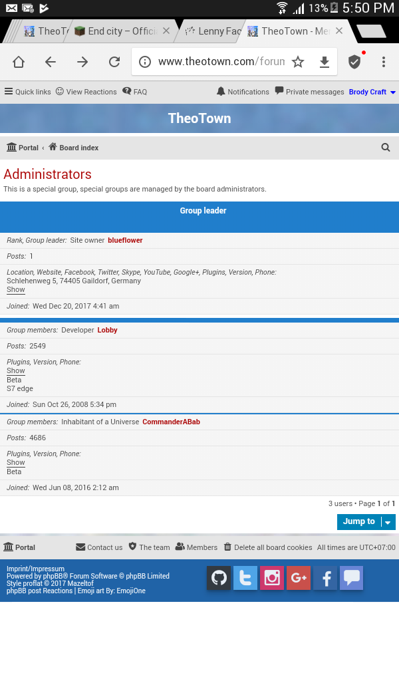
Task: Open phpBB post Reactions link
Action: tap(39, 591)
